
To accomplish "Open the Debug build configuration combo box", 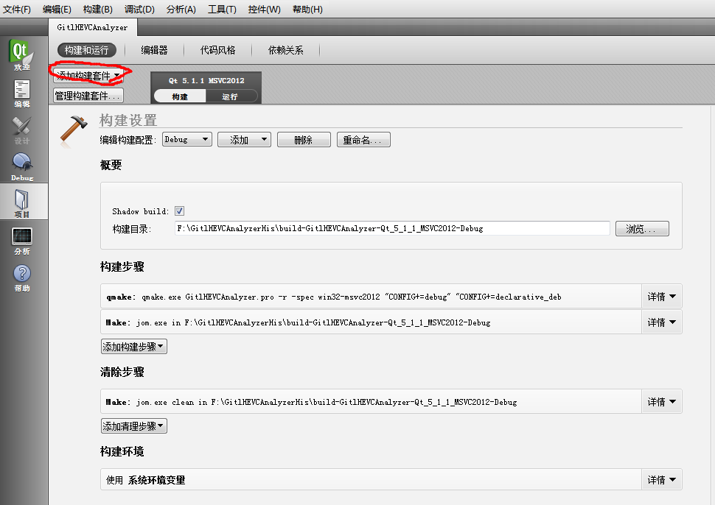I will pos(187,139).
